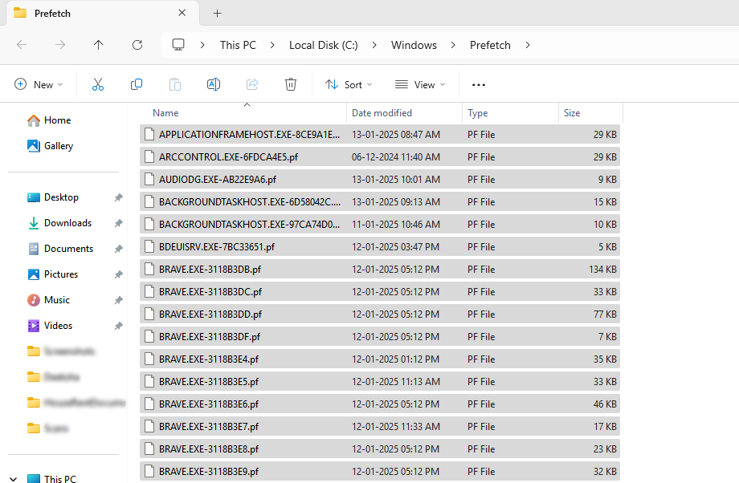The width and height of the screenshot is (739, 483).
Task: Open the Videos quick access folder
Action: point(50,325)
